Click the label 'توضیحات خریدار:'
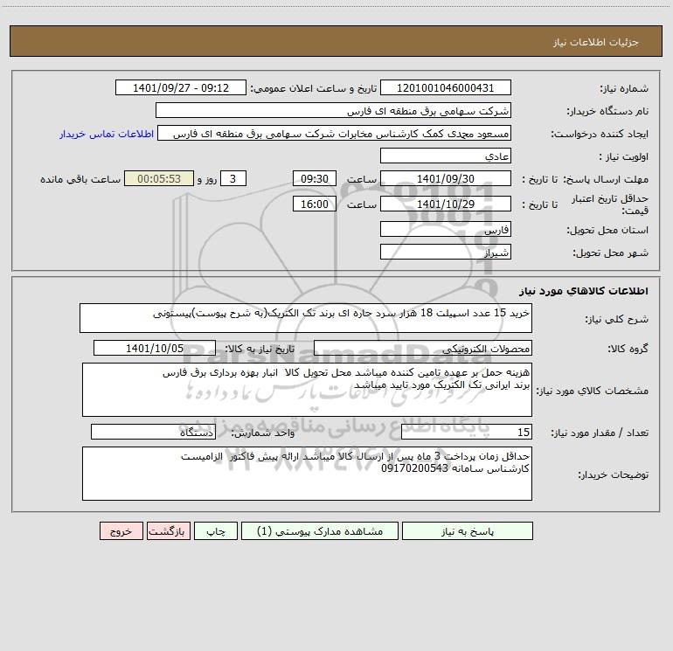This screenshot has width=673, height=651. 613,474
